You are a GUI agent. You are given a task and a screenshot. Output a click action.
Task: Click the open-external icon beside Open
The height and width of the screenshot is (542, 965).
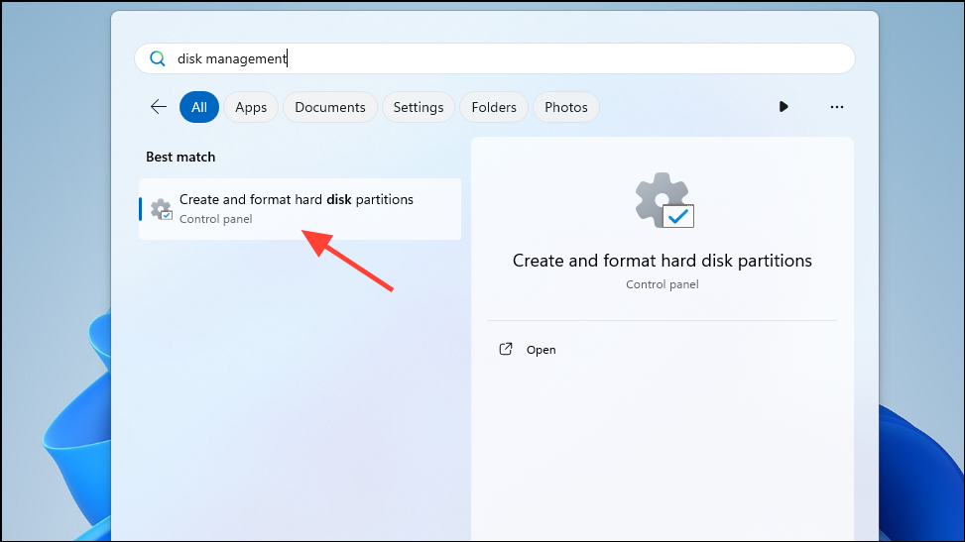(505, 350)
